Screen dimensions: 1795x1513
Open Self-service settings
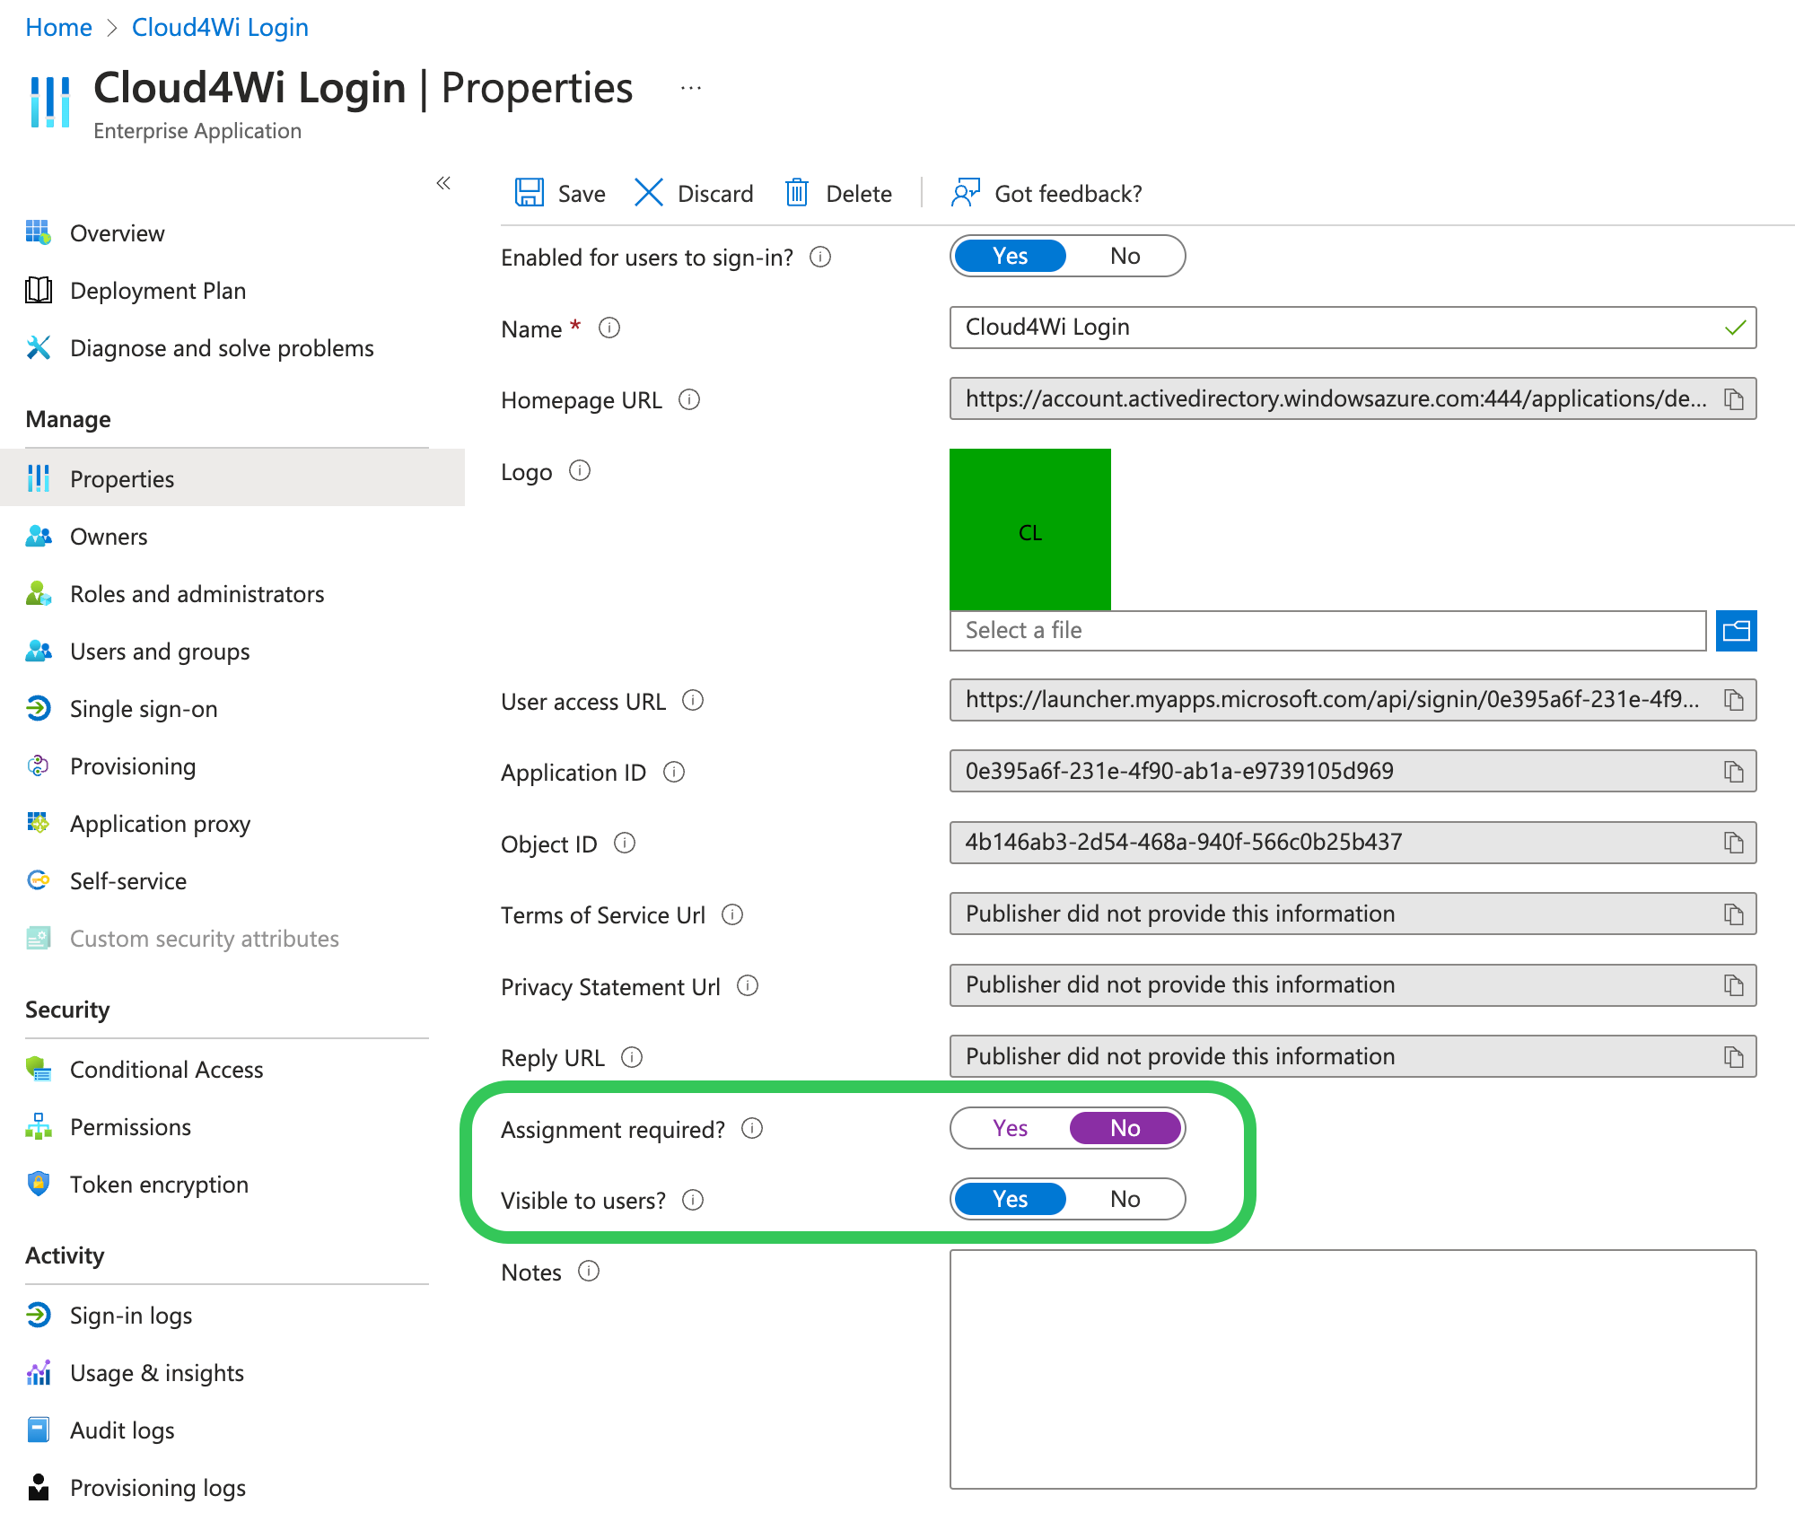pos(232,881)
